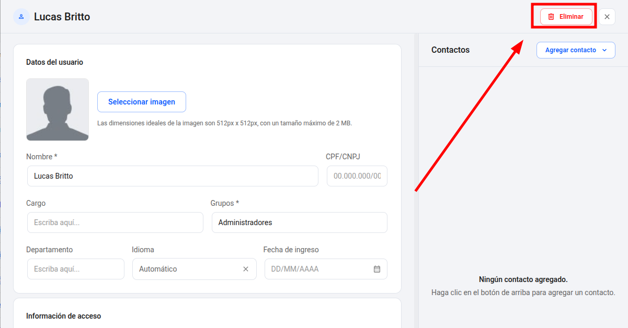Open the Idioma dropdown showing Automático
This screenshot has width=628, height=328.
tap(195, 269)
